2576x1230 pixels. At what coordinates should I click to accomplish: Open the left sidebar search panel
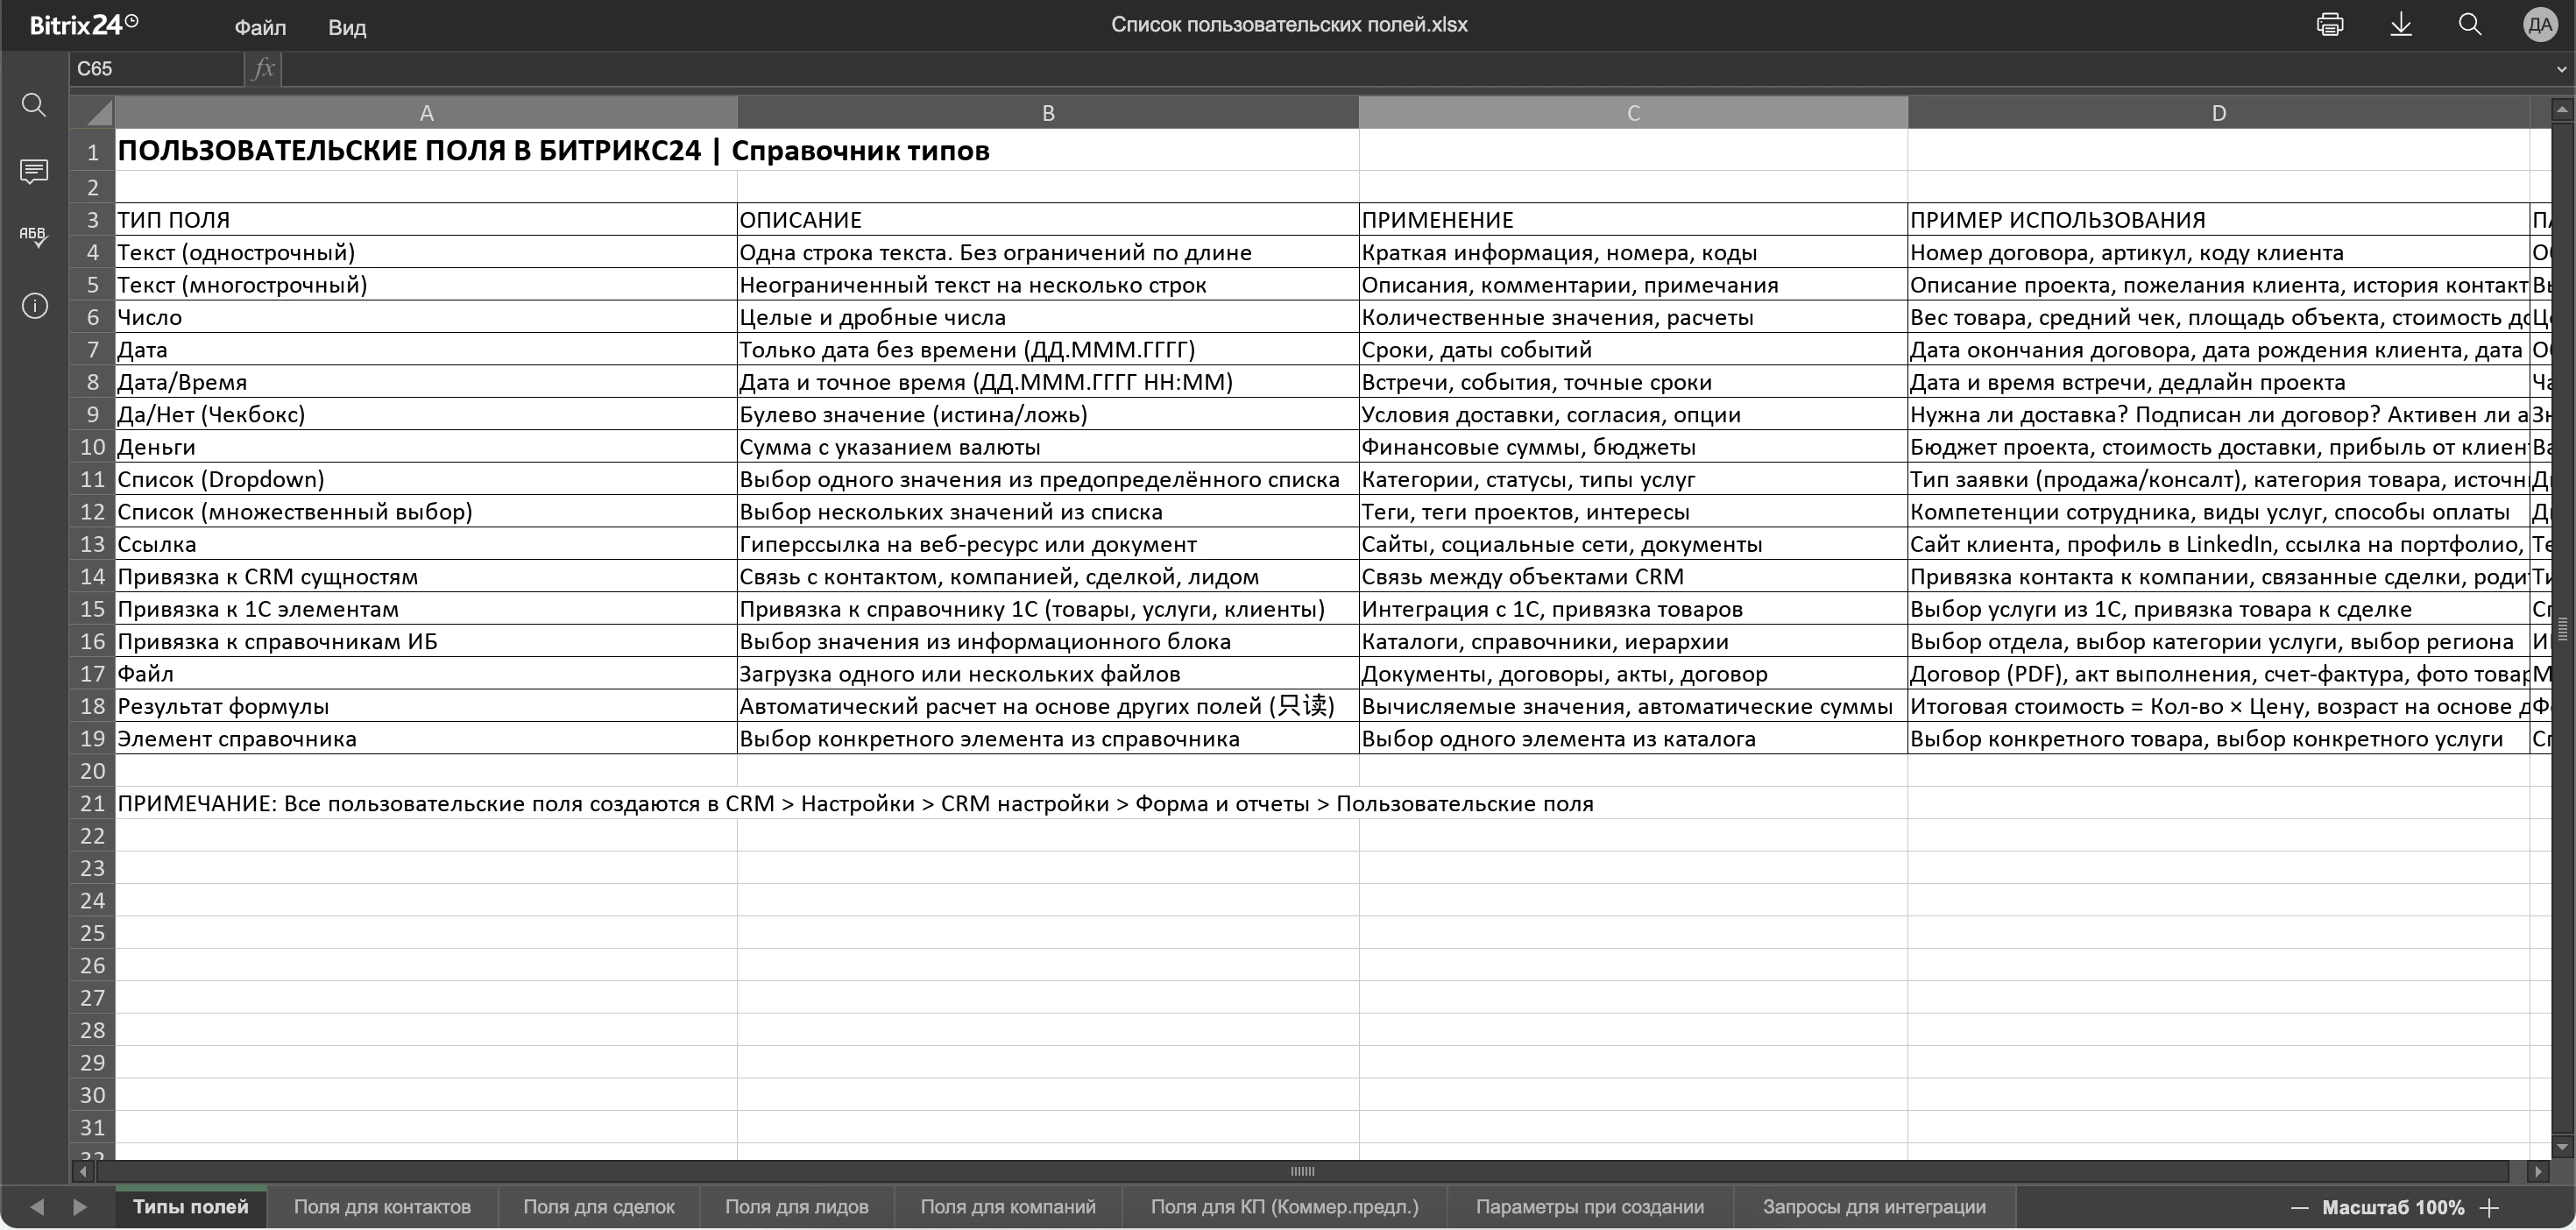[34, 105]
